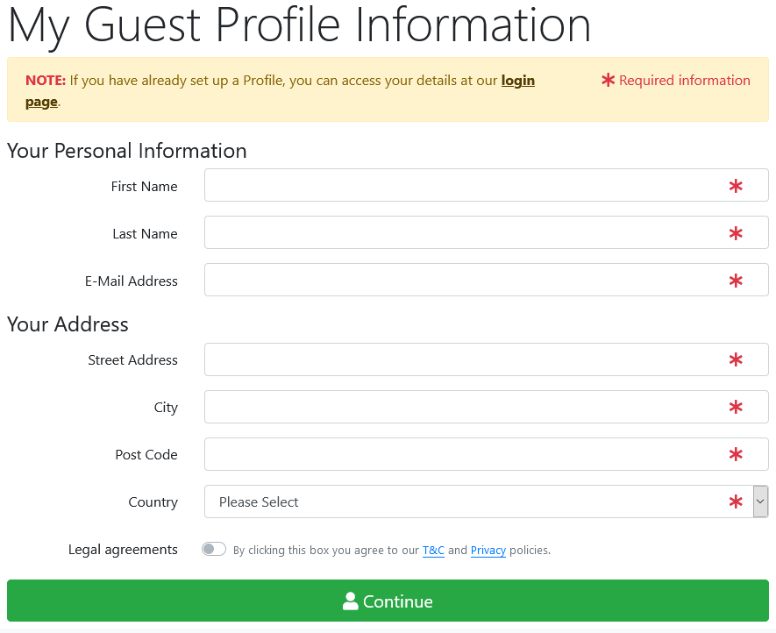
Task: Click the 'First Name' label
Action: pyautogui.click(x=144, y=187)
